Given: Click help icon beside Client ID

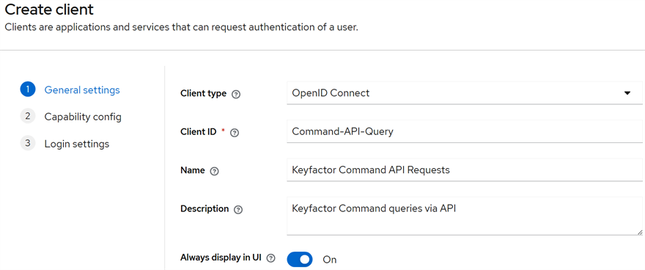Looking at the screenshot, I should 235,133.
